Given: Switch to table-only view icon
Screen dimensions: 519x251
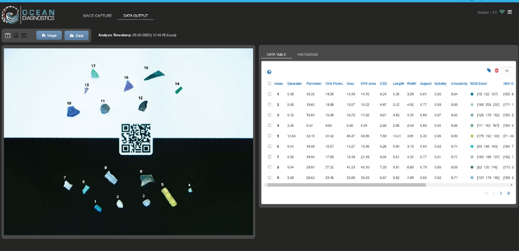Looking at the screenshot, I should (x=24, y=35).
